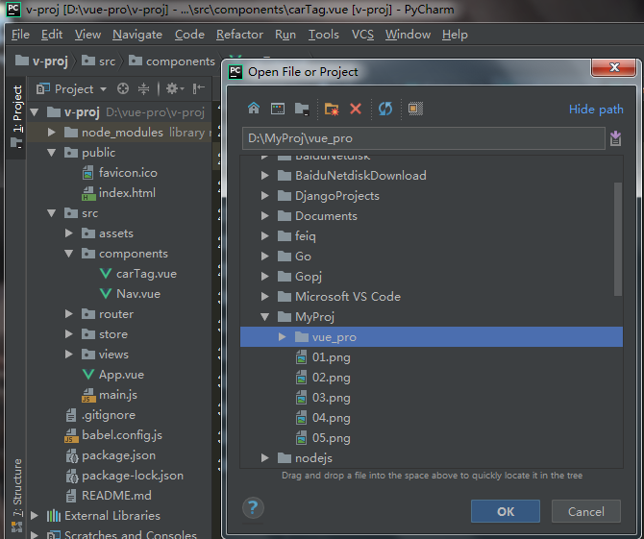644x539 pixels.
Task: Click OK to open selected project
Action: click(x=506, y=511)
